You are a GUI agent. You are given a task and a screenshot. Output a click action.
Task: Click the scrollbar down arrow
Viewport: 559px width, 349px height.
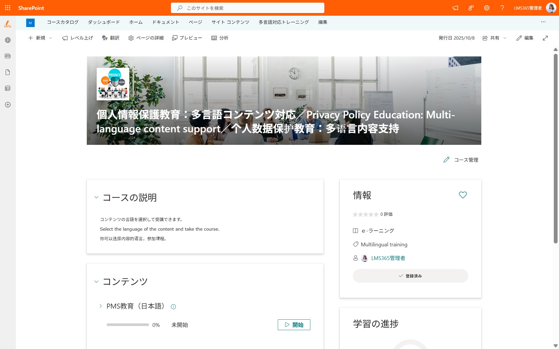[x=556, y=346]
